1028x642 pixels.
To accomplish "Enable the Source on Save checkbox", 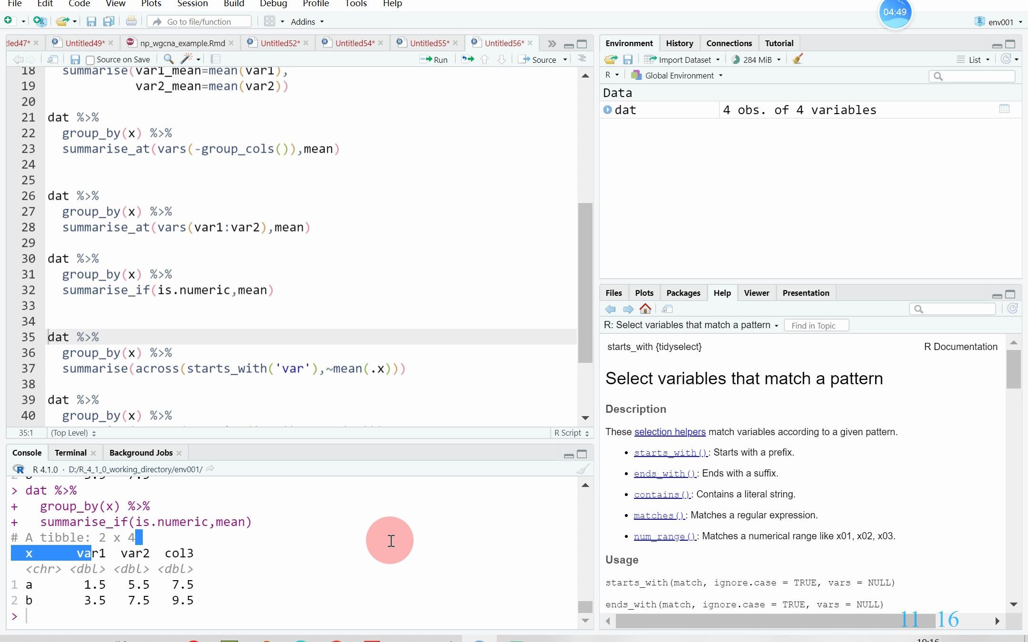I will coord(90,60).
